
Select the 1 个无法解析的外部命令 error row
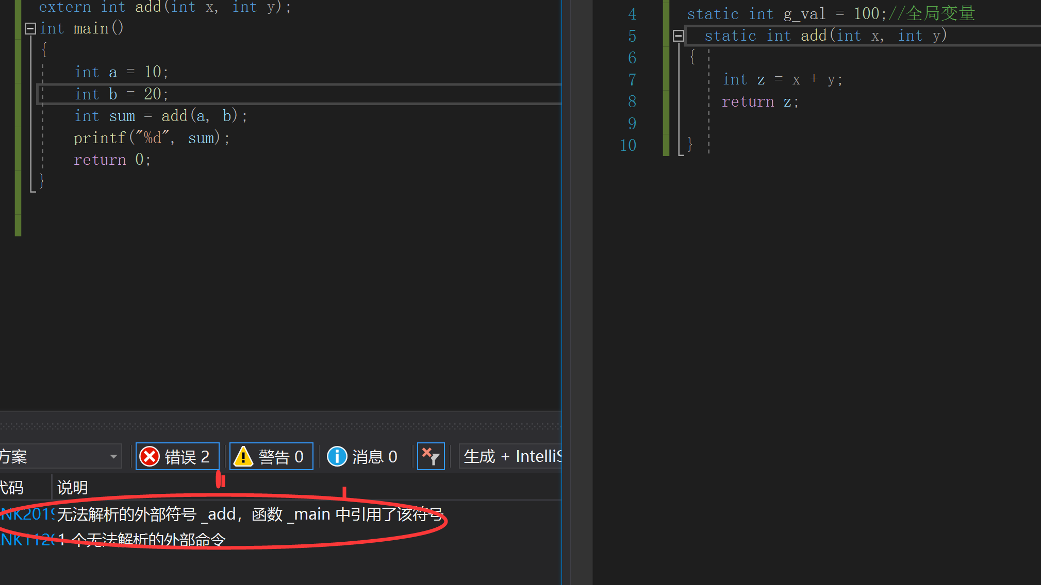[x=142, y=539]
